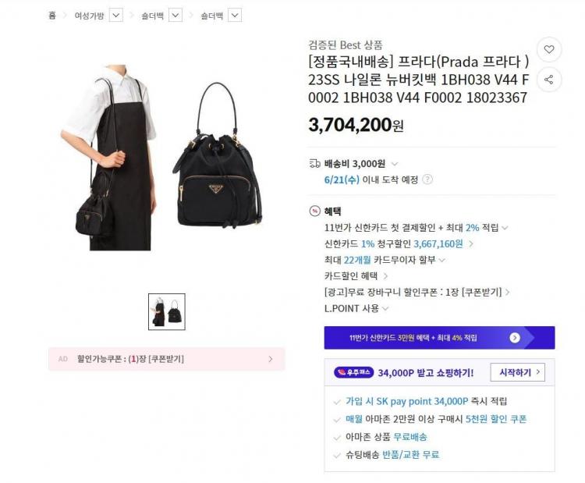The image size is (585, 483).
Task: Click the 신한카드 1% 청구할인 link
Action: (x=399, y=243)
